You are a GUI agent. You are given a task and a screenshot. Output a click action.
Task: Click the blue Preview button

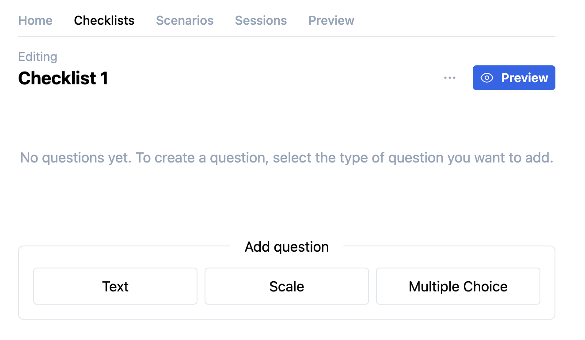(x=514, y=78)
